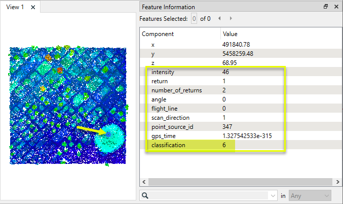Click inside the search text field

click(208, 195)
